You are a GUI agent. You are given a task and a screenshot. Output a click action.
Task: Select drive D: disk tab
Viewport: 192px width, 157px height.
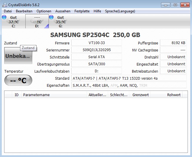coord(37,21)
